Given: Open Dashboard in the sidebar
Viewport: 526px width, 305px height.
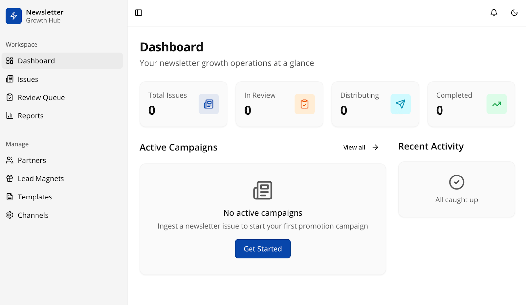Looking at the screenshot, I should click(36, 61).
